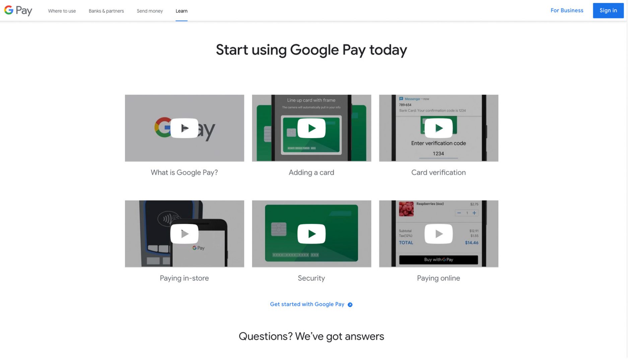
Task: Select the Learn tab
Action: point(182,11)
